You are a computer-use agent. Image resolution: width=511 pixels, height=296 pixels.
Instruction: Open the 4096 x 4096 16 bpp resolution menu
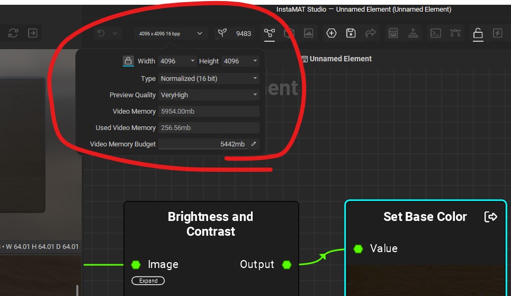click(170, 33)
